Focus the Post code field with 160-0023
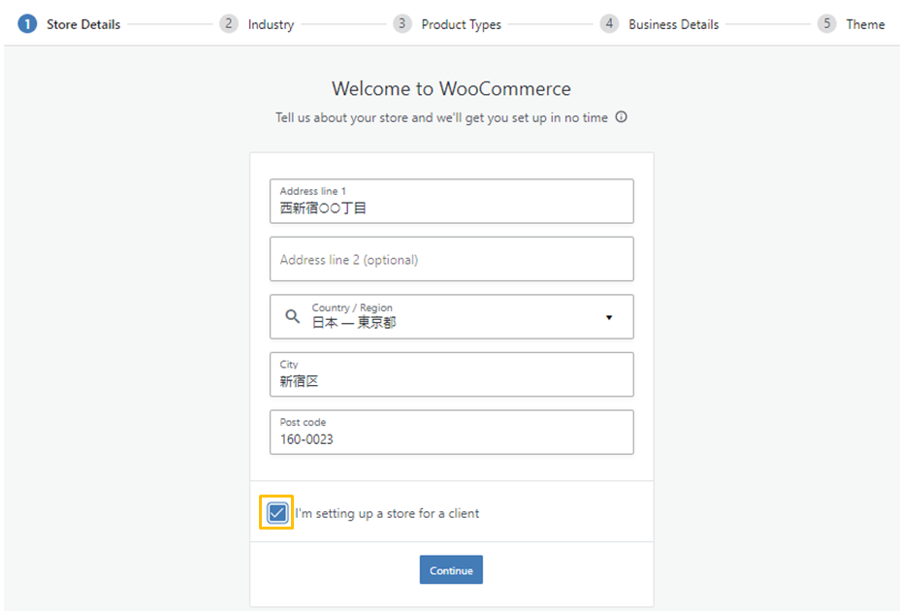 452,432
